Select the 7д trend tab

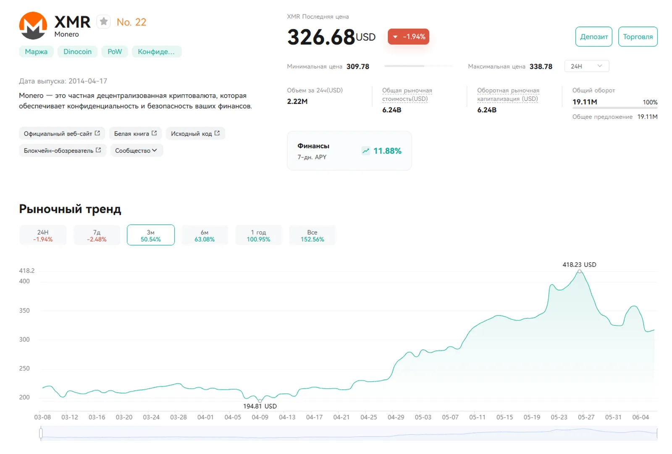[x=97, y=235]
